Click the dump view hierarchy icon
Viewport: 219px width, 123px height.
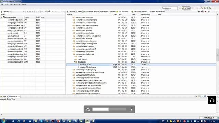click(49, 12)
